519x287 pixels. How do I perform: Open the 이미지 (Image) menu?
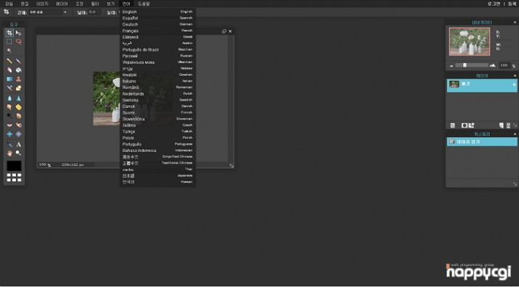click(x=42, y=4)
